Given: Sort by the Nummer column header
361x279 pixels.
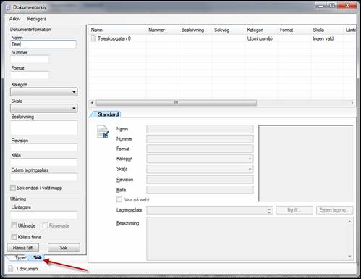Looking at the screenshot, I should click(x=163, y=30).
